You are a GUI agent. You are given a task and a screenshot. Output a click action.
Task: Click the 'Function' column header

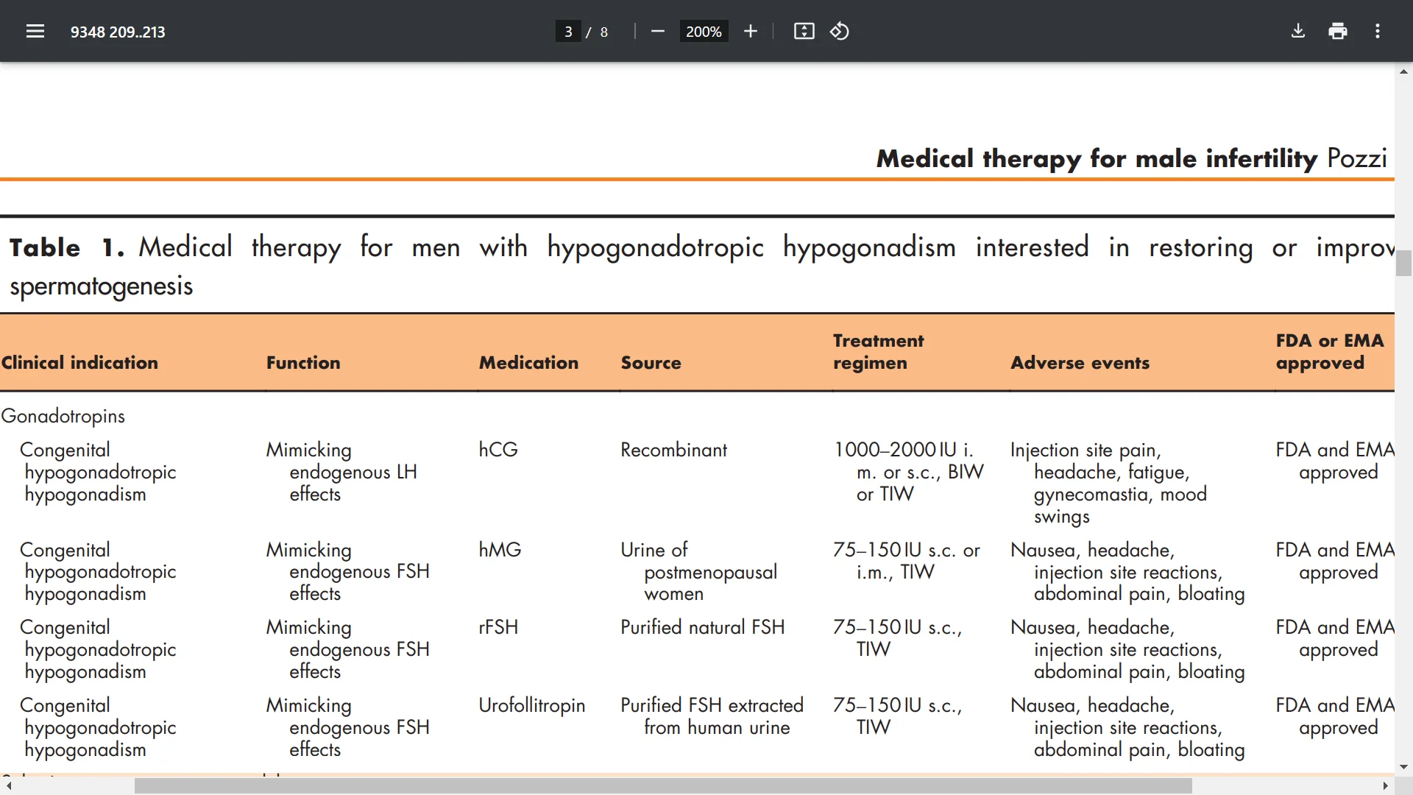click(303, 363)
